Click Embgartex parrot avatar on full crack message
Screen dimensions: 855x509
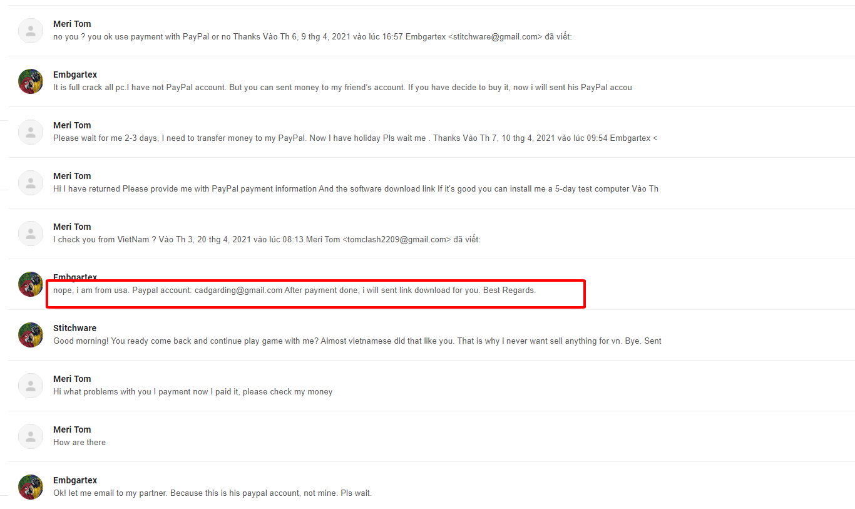[x=31, y=81]
